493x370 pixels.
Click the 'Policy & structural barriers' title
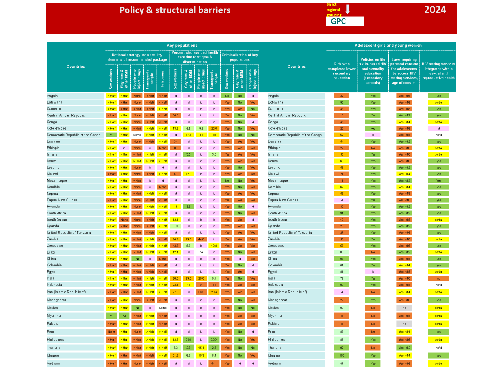pos(175,10)
